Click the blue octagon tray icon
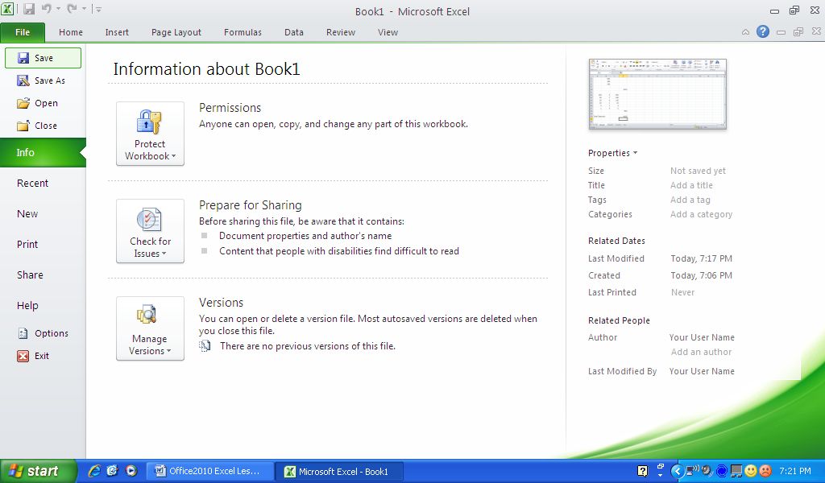This screenshot has width=825, height=483. click(x=722, y=471)
